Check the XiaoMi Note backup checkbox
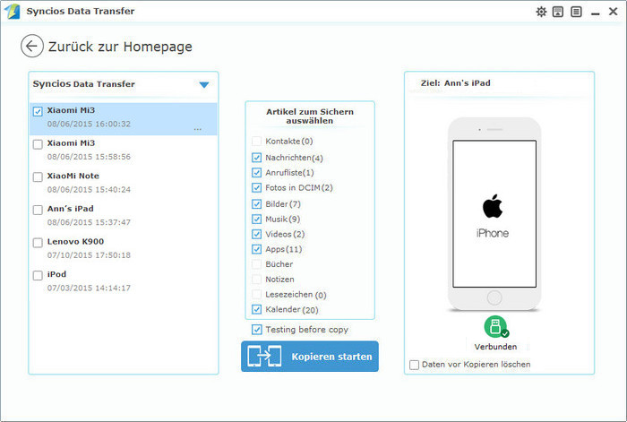The image size is (627, 422). pyautogui.click(x=38, y=177)
